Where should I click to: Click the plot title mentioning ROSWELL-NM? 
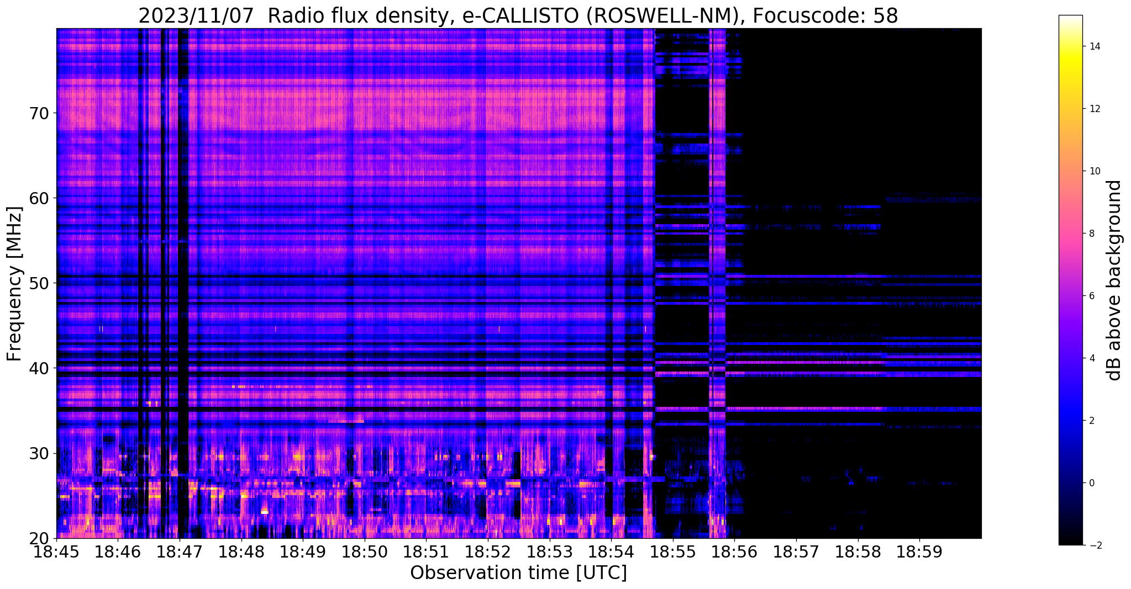tap(518, 15)
